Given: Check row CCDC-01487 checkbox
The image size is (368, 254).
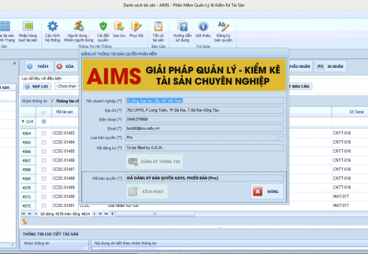Looking at the screenshot, I should point(44,170).
